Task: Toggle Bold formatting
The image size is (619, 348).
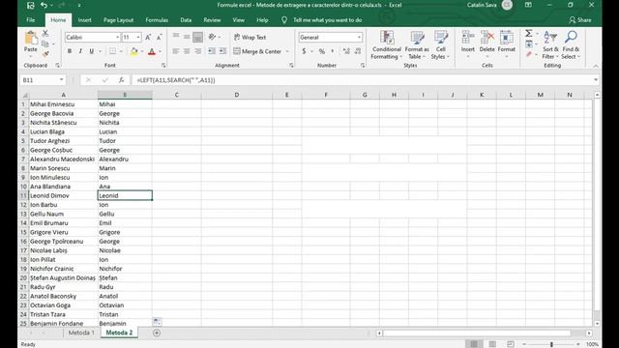Action: pos(70,51)
